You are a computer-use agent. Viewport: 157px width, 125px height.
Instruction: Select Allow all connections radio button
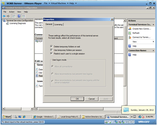pyautogui.click(x=52, y=66)
